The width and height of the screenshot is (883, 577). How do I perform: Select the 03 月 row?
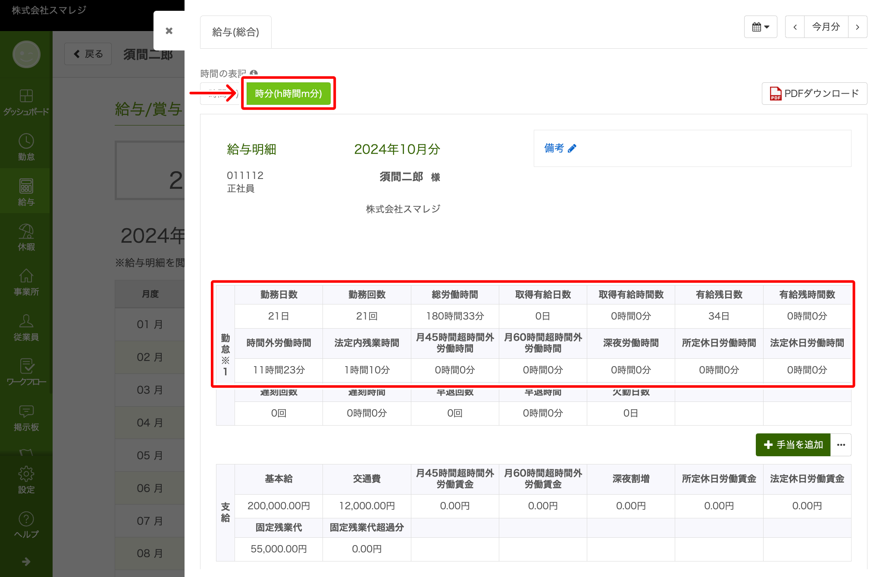tap(150, 390)
